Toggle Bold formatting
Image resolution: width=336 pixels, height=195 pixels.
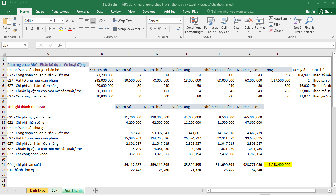point(26,29)
